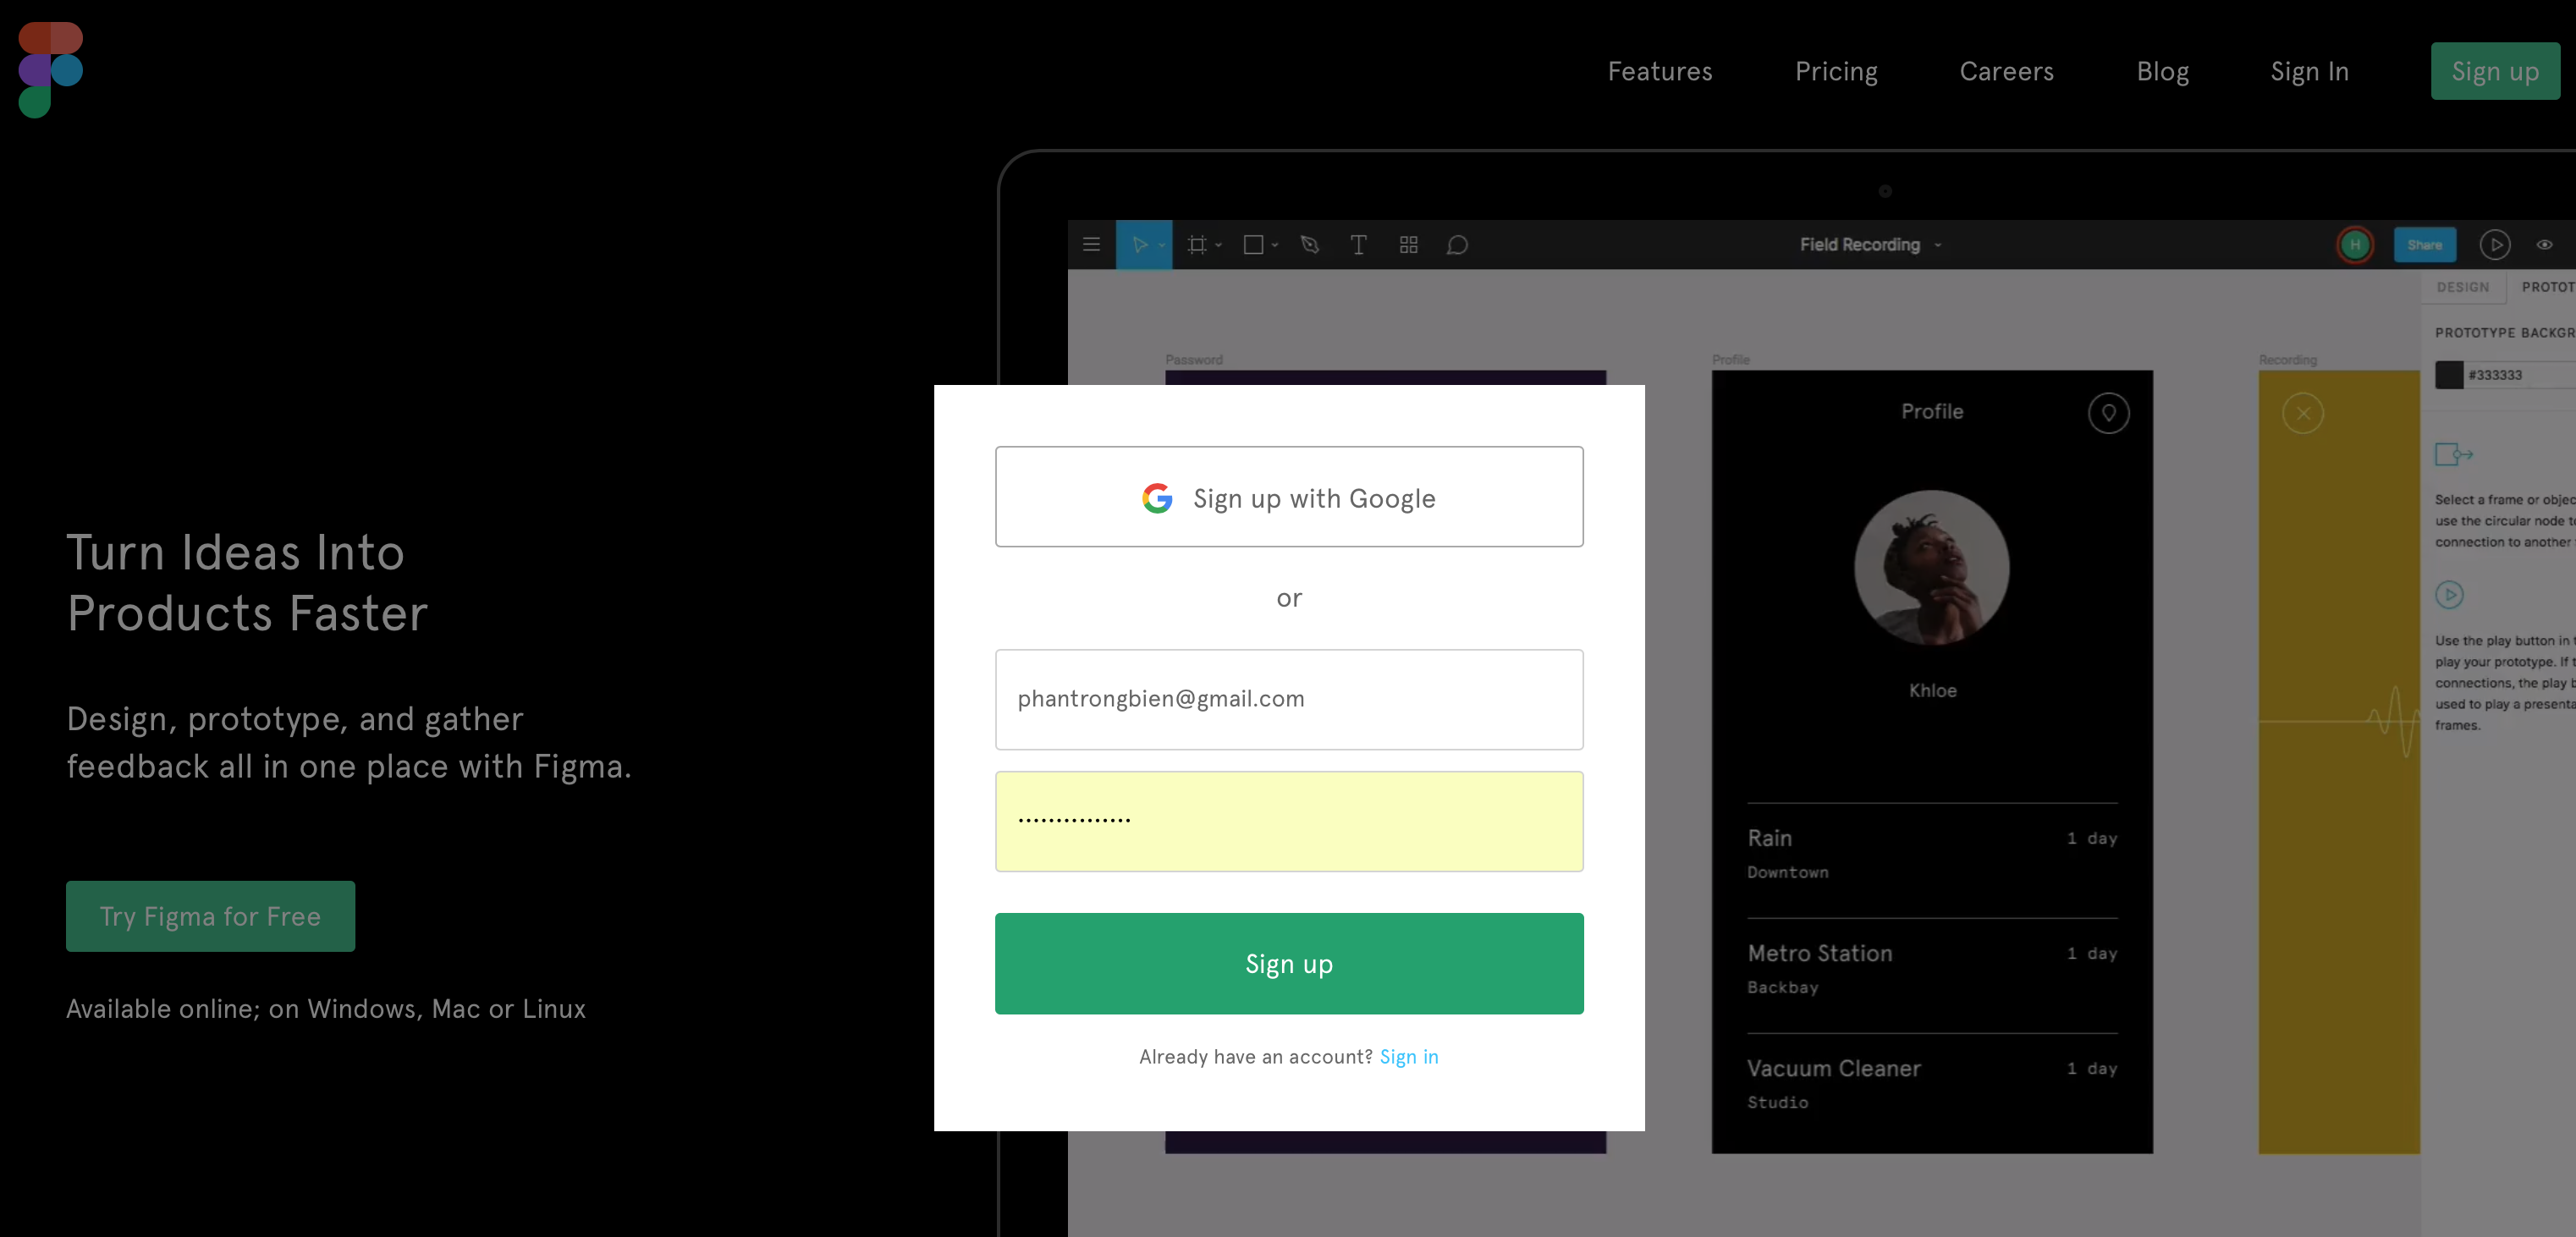The width and height of the screenshot is (2576, 1237).
Task: Click the Password frame label
Action: point(1193,360)
